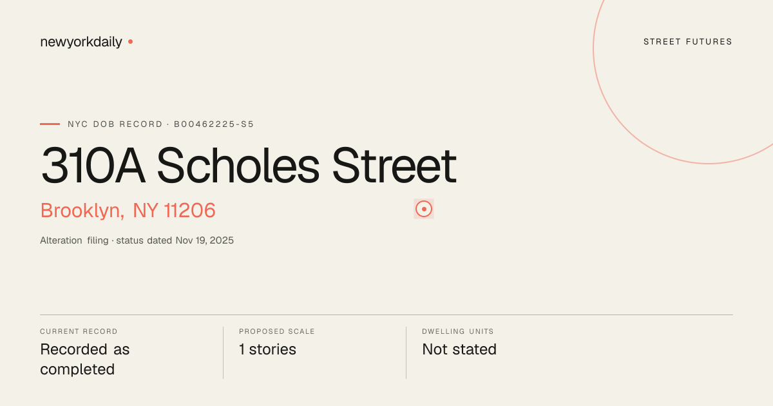Select the NYC DOB RECORD label text
The image size is (773, 406).
115,124
